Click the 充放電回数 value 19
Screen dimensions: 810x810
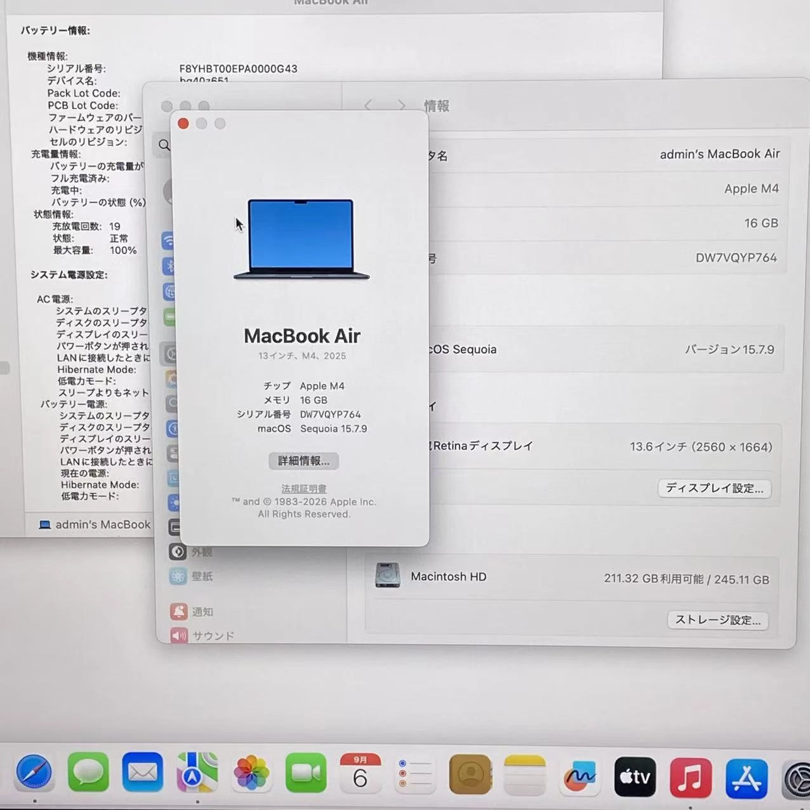(114, 226)
